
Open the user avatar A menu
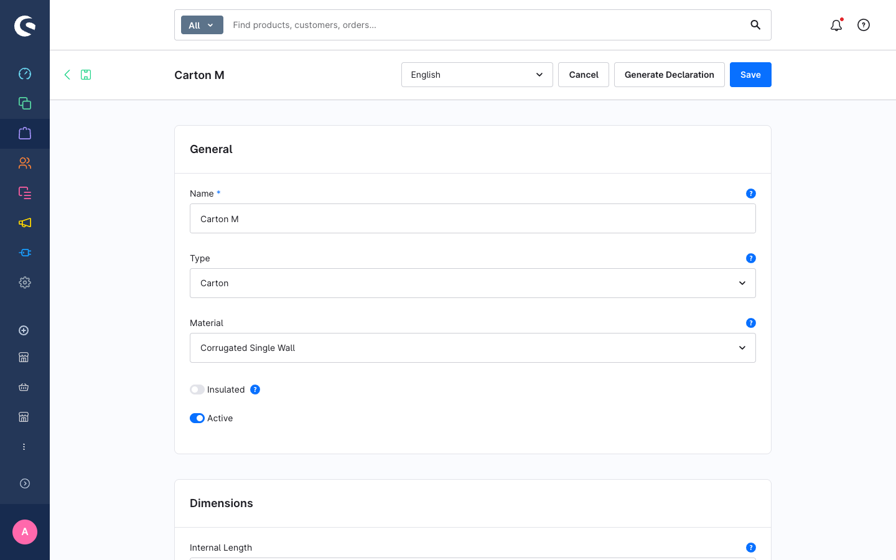(x=25, y=532)
